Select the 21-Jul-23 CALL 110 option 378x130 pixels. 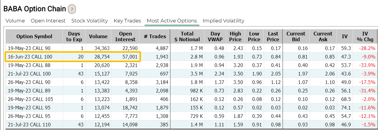click(29, 125)
